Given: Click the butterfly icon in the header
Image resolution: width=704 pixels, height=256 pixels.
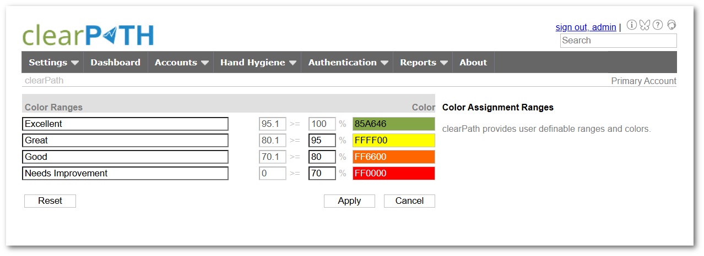Looking at the screenshot, I should (x=645, y=25).
